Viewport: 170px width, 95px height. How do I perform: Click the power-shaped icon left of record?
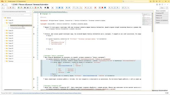100,8
